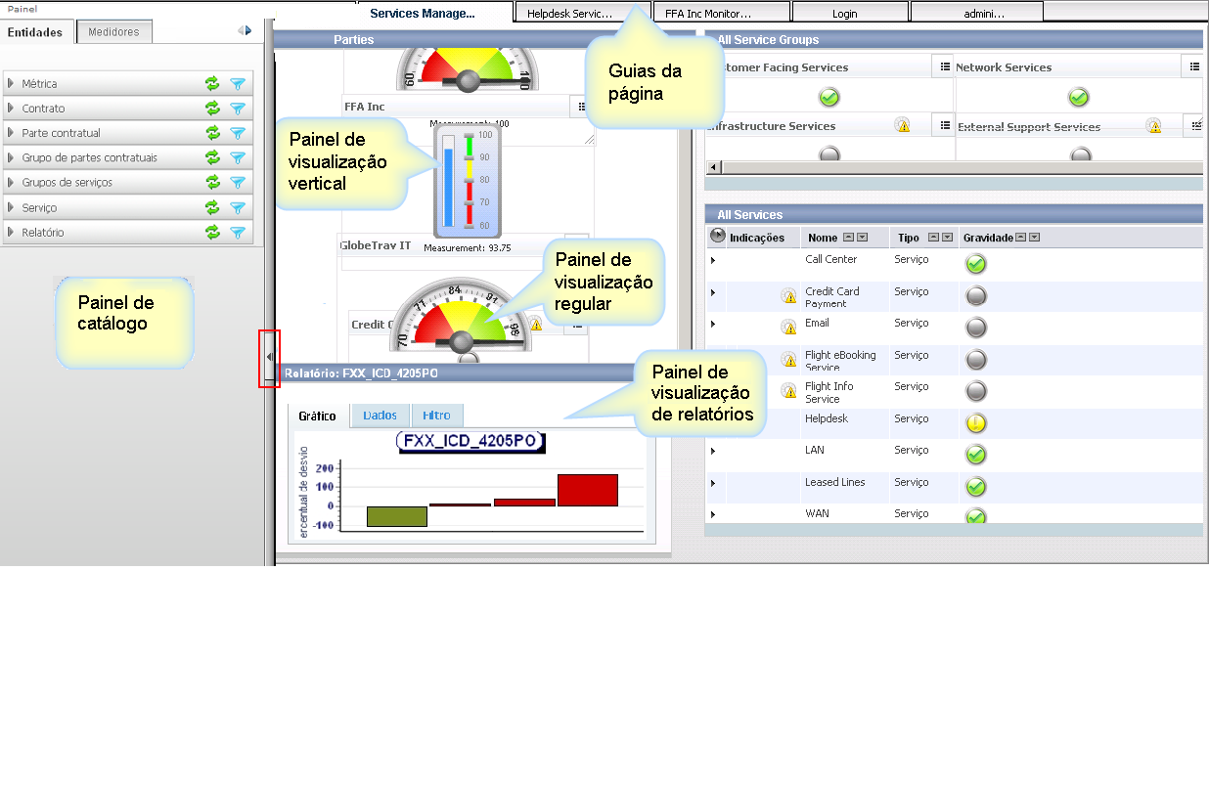1209x789 pixels.
Task: Refresh Grupo de partes contratuais list
Action: point(212,157)
